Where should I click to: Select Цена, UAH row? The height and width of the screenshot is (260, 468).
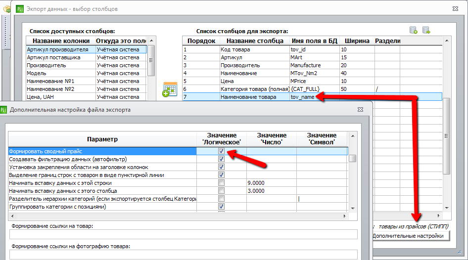pos(87,97)
